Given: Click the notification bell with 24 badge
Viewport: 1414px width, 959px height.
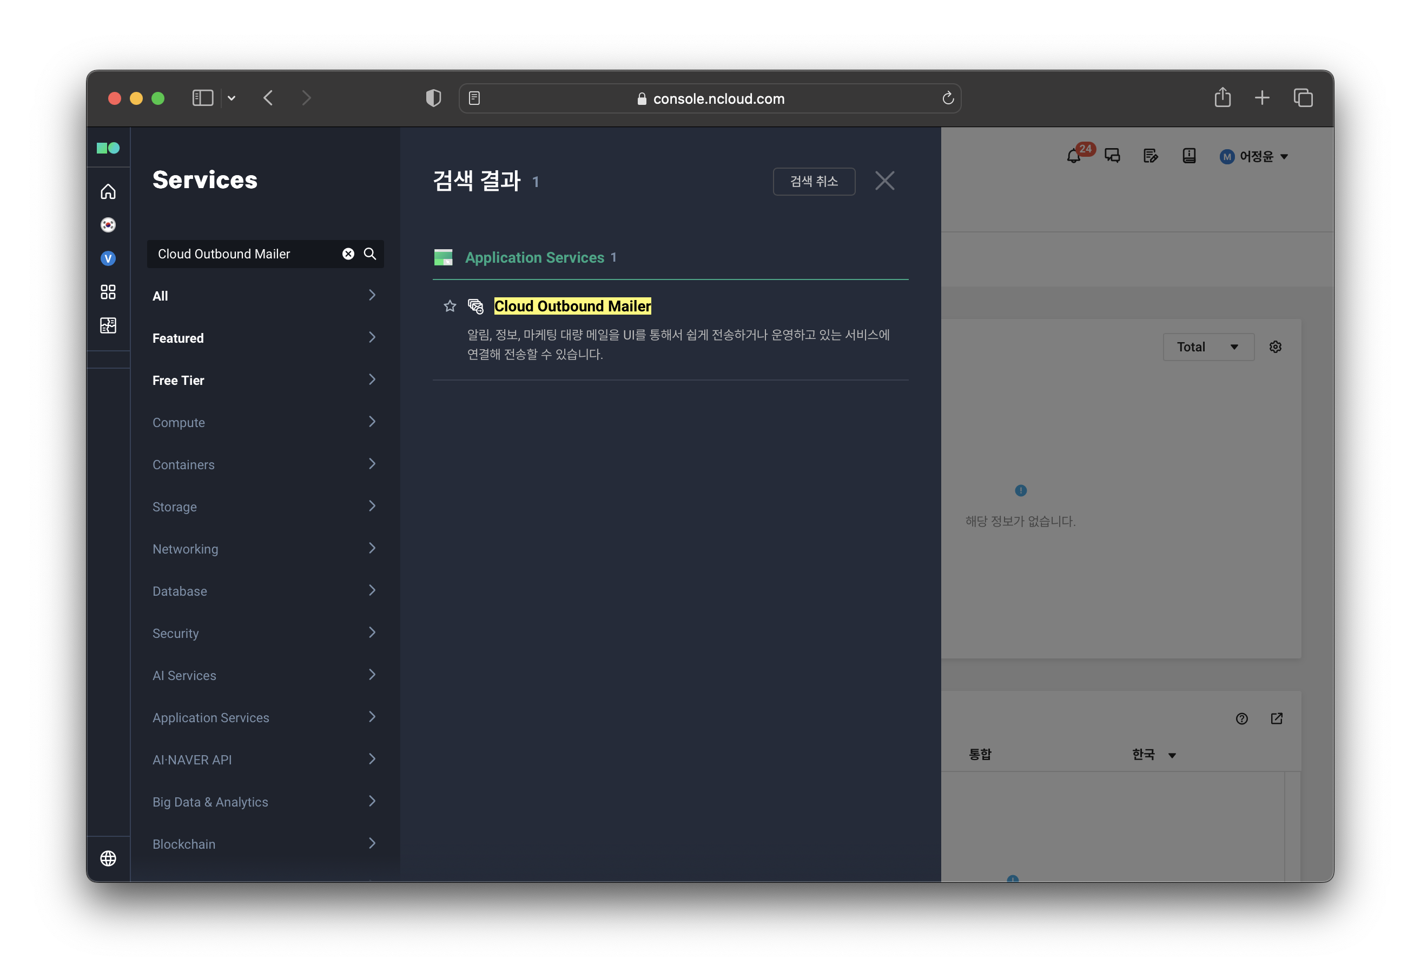Looking at the screenshot, I should [1073, 156].
